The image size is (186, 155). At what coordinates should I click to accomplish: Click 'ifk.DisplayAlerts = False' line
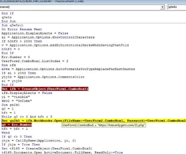click(27, 93)
